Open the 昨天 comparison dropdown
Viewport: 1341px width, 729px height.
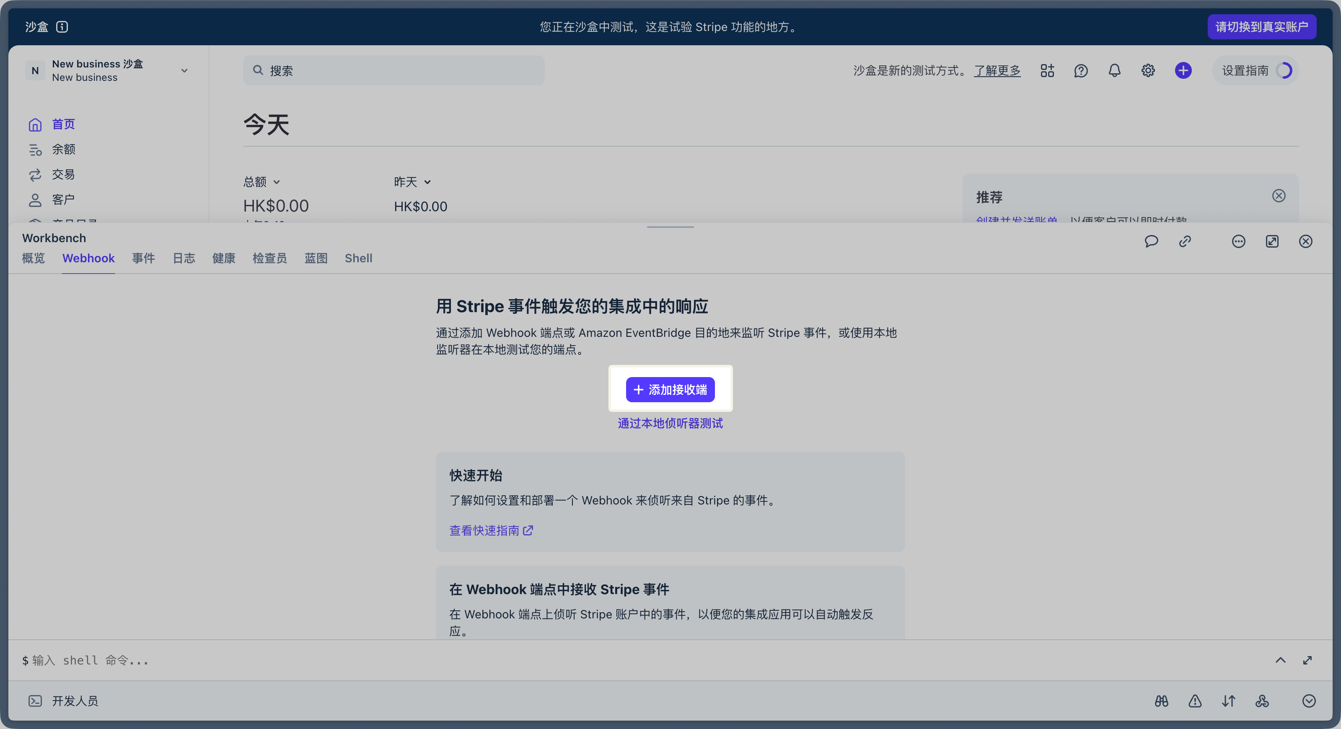pos(412,181)
